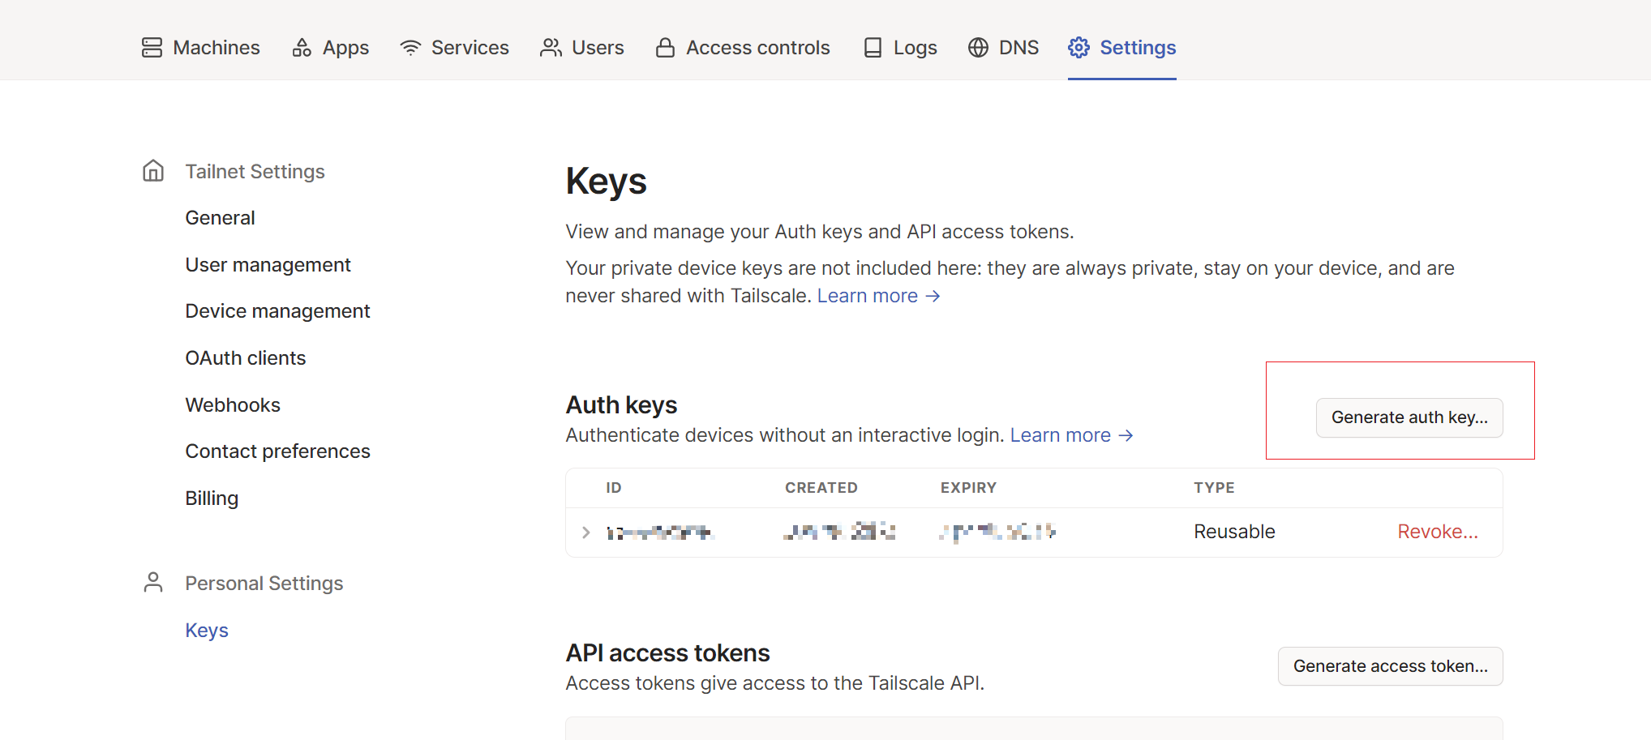This screenshot has width=1651, height=740.
Task: Click the Services wifi icon
Action: click(x=410, y=48)
